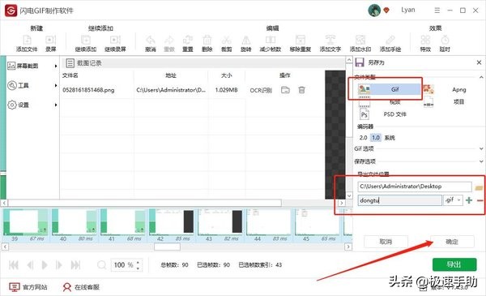
Task: Click the 取消 cancel button
Action: tap(386, 242)
